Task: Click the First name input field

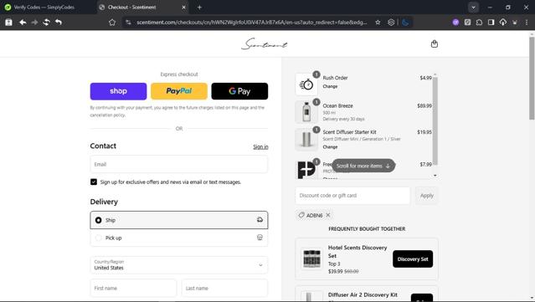Action: click(x=133, y=288)
